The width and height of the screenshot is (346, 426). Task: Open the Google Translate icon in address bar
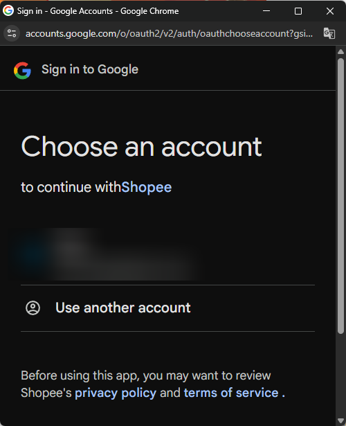point(329,33)
